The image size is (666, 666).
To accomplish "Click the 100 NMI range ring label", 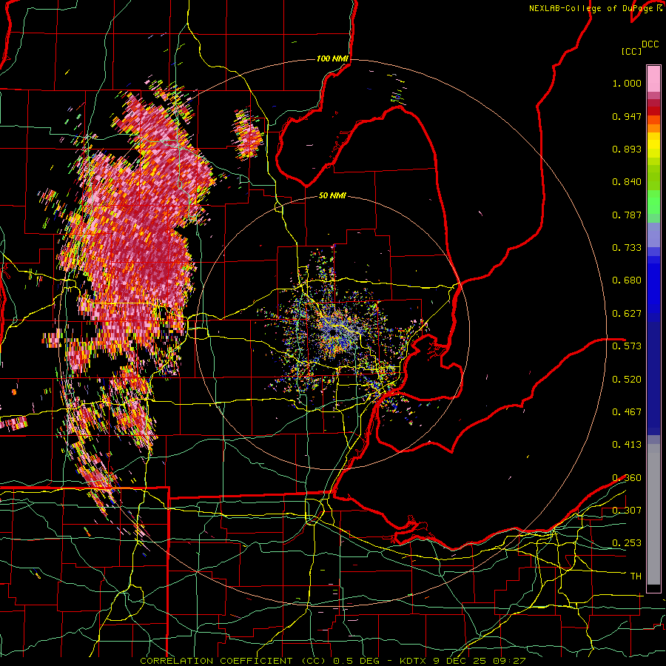I will click(x=332, y=58).
